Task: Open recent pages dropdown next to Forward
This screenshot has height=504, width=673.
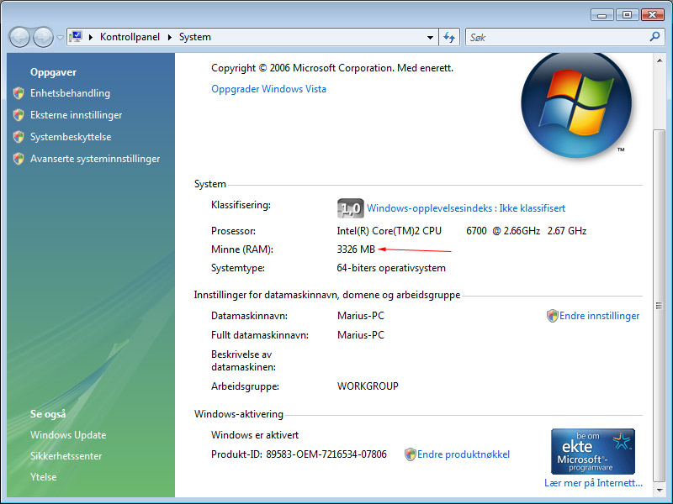Action: (x=60, y=38)
